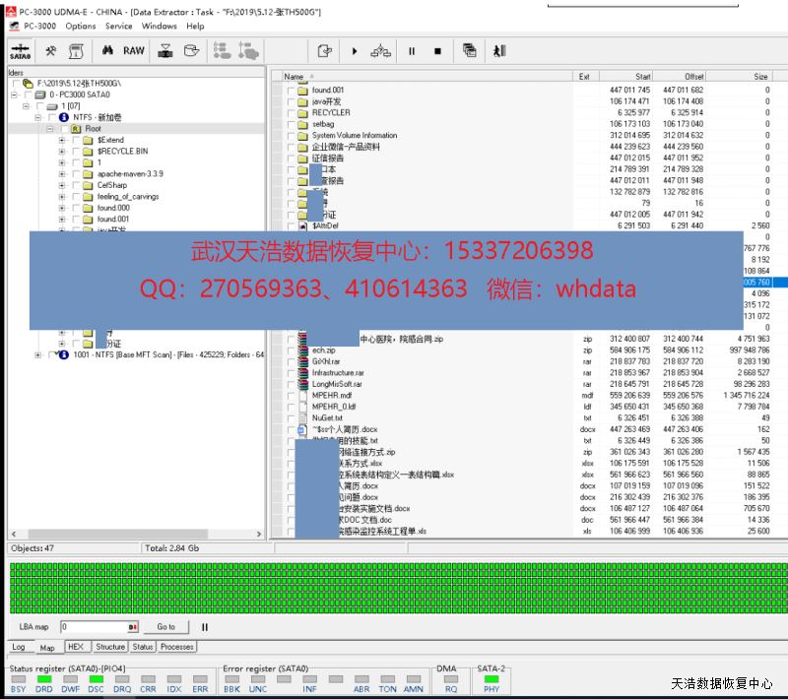Click a green sector block in the map

[x=295, y=581]
